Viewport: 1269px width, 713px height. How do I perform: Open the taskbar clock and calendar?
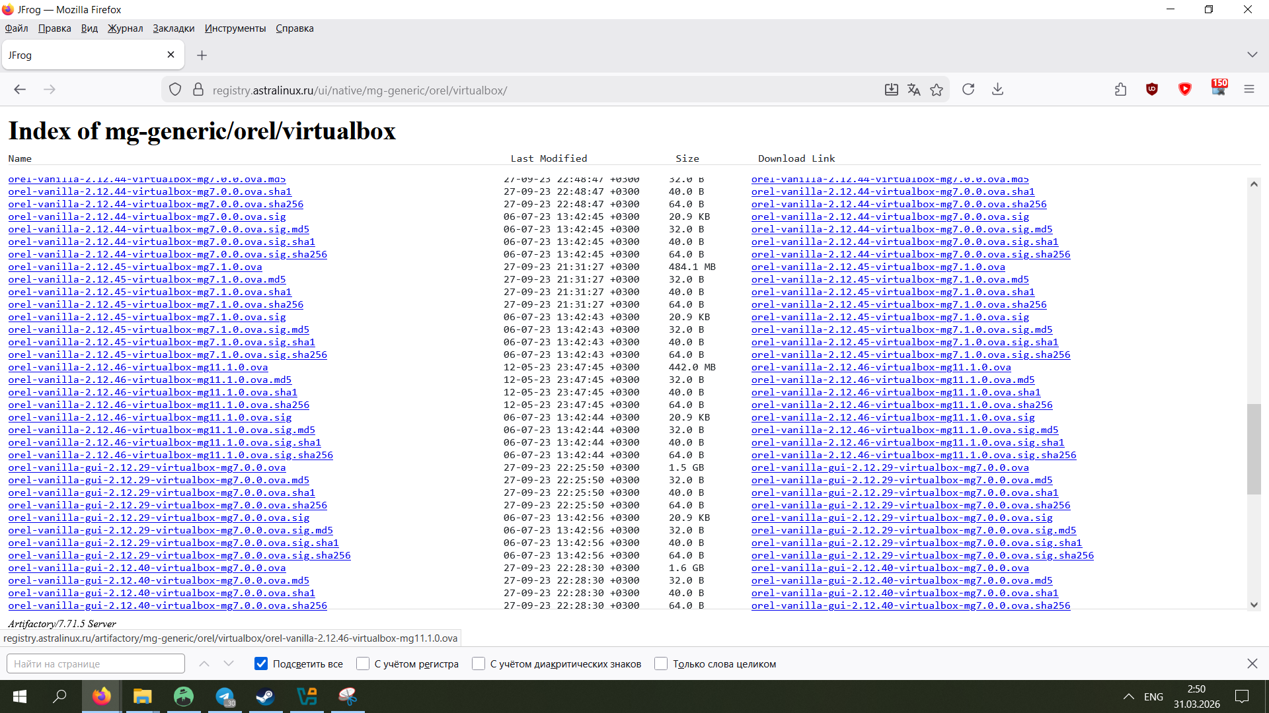click(1197, 696)
